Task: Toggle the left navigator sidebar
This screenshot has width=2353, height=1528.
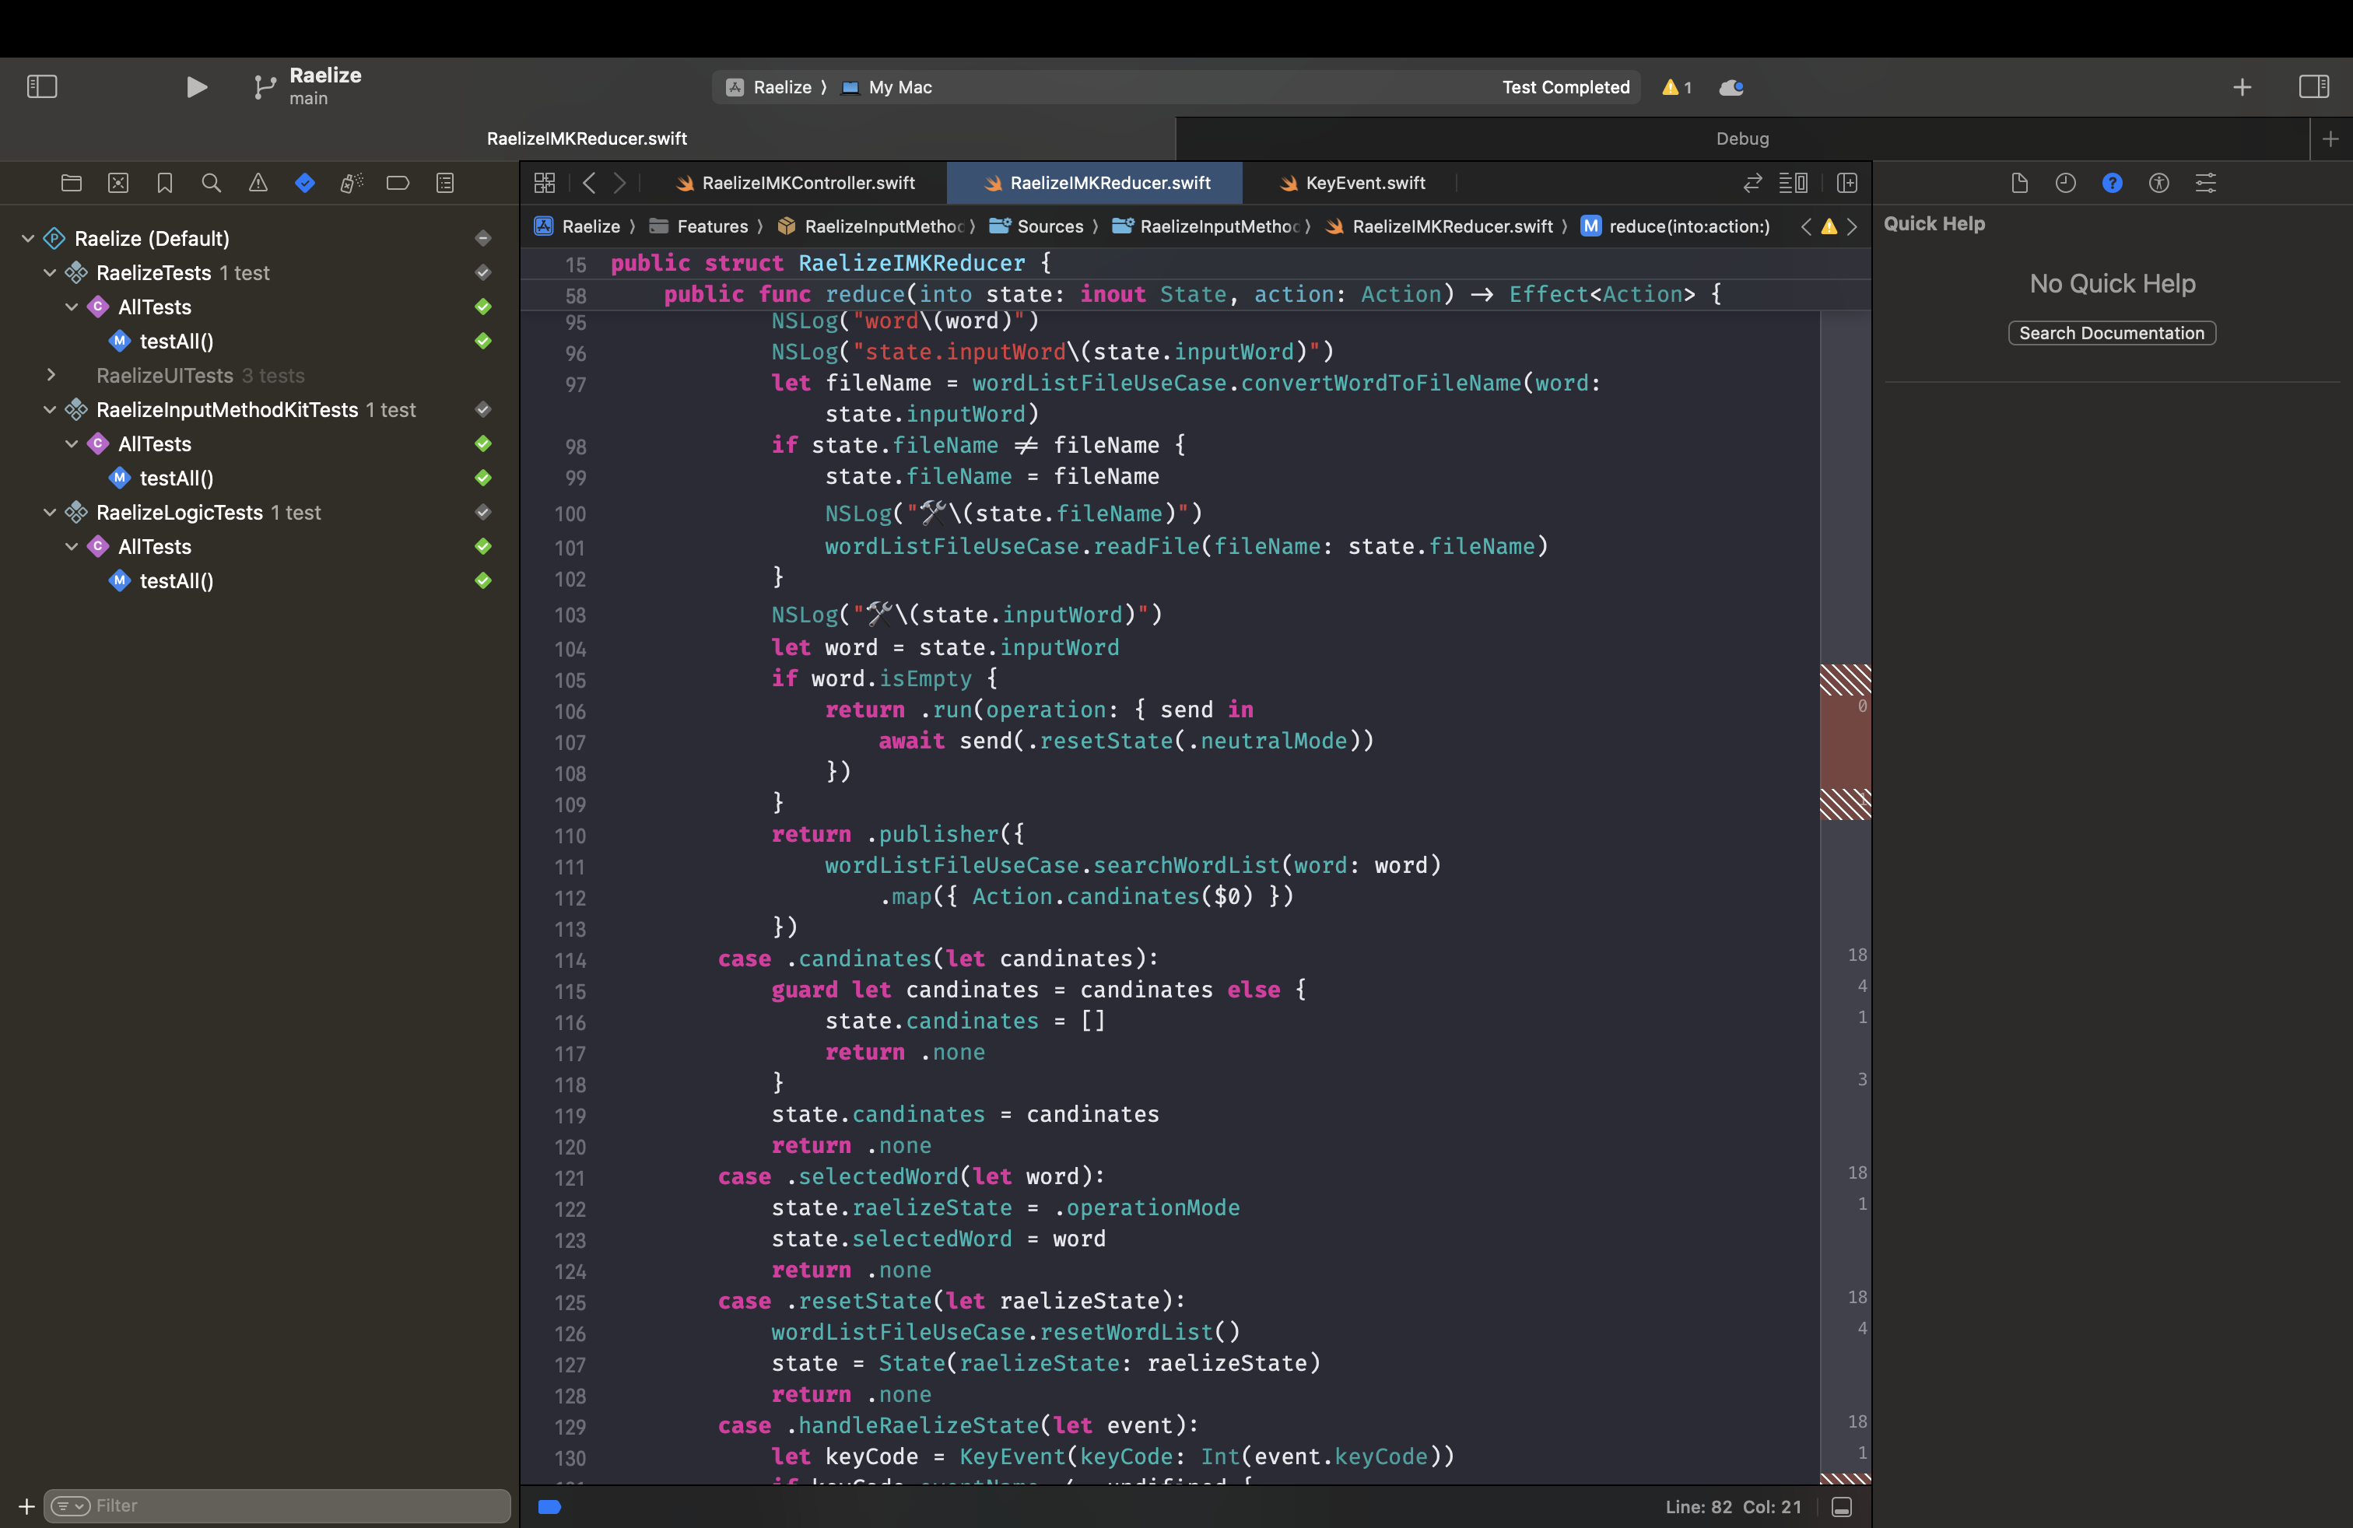Action: 41,87
